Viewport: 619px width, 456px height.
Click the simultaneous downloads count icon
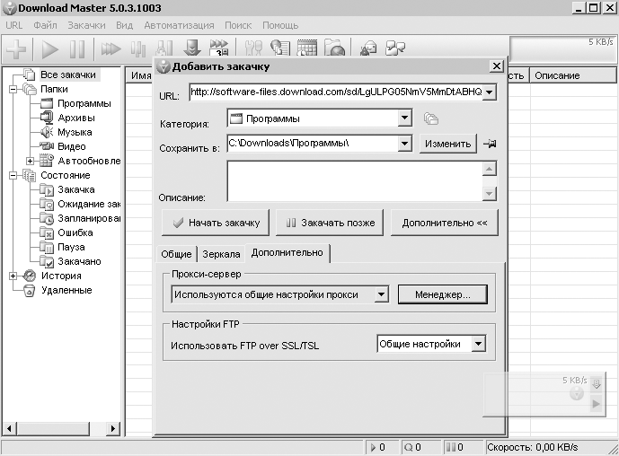219,48
